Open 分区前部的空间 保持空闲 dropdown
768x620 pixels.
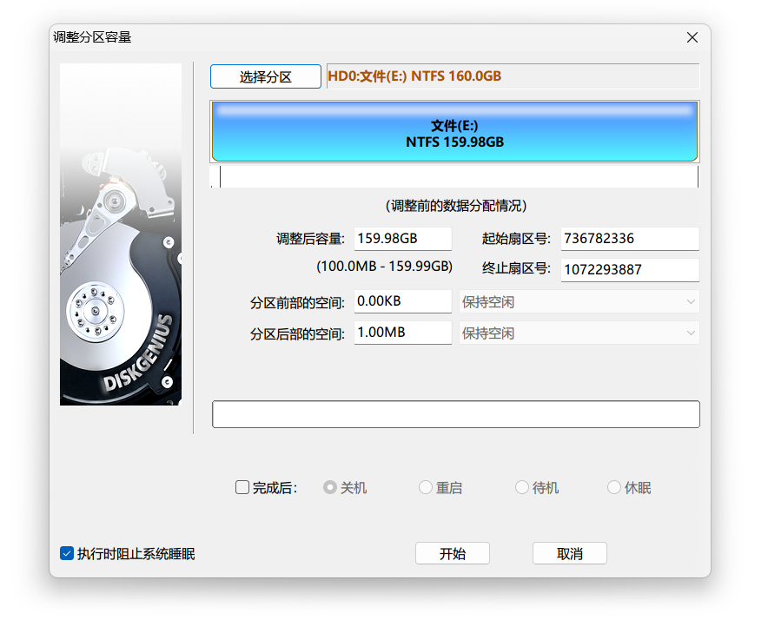click(x=579, y=302)
